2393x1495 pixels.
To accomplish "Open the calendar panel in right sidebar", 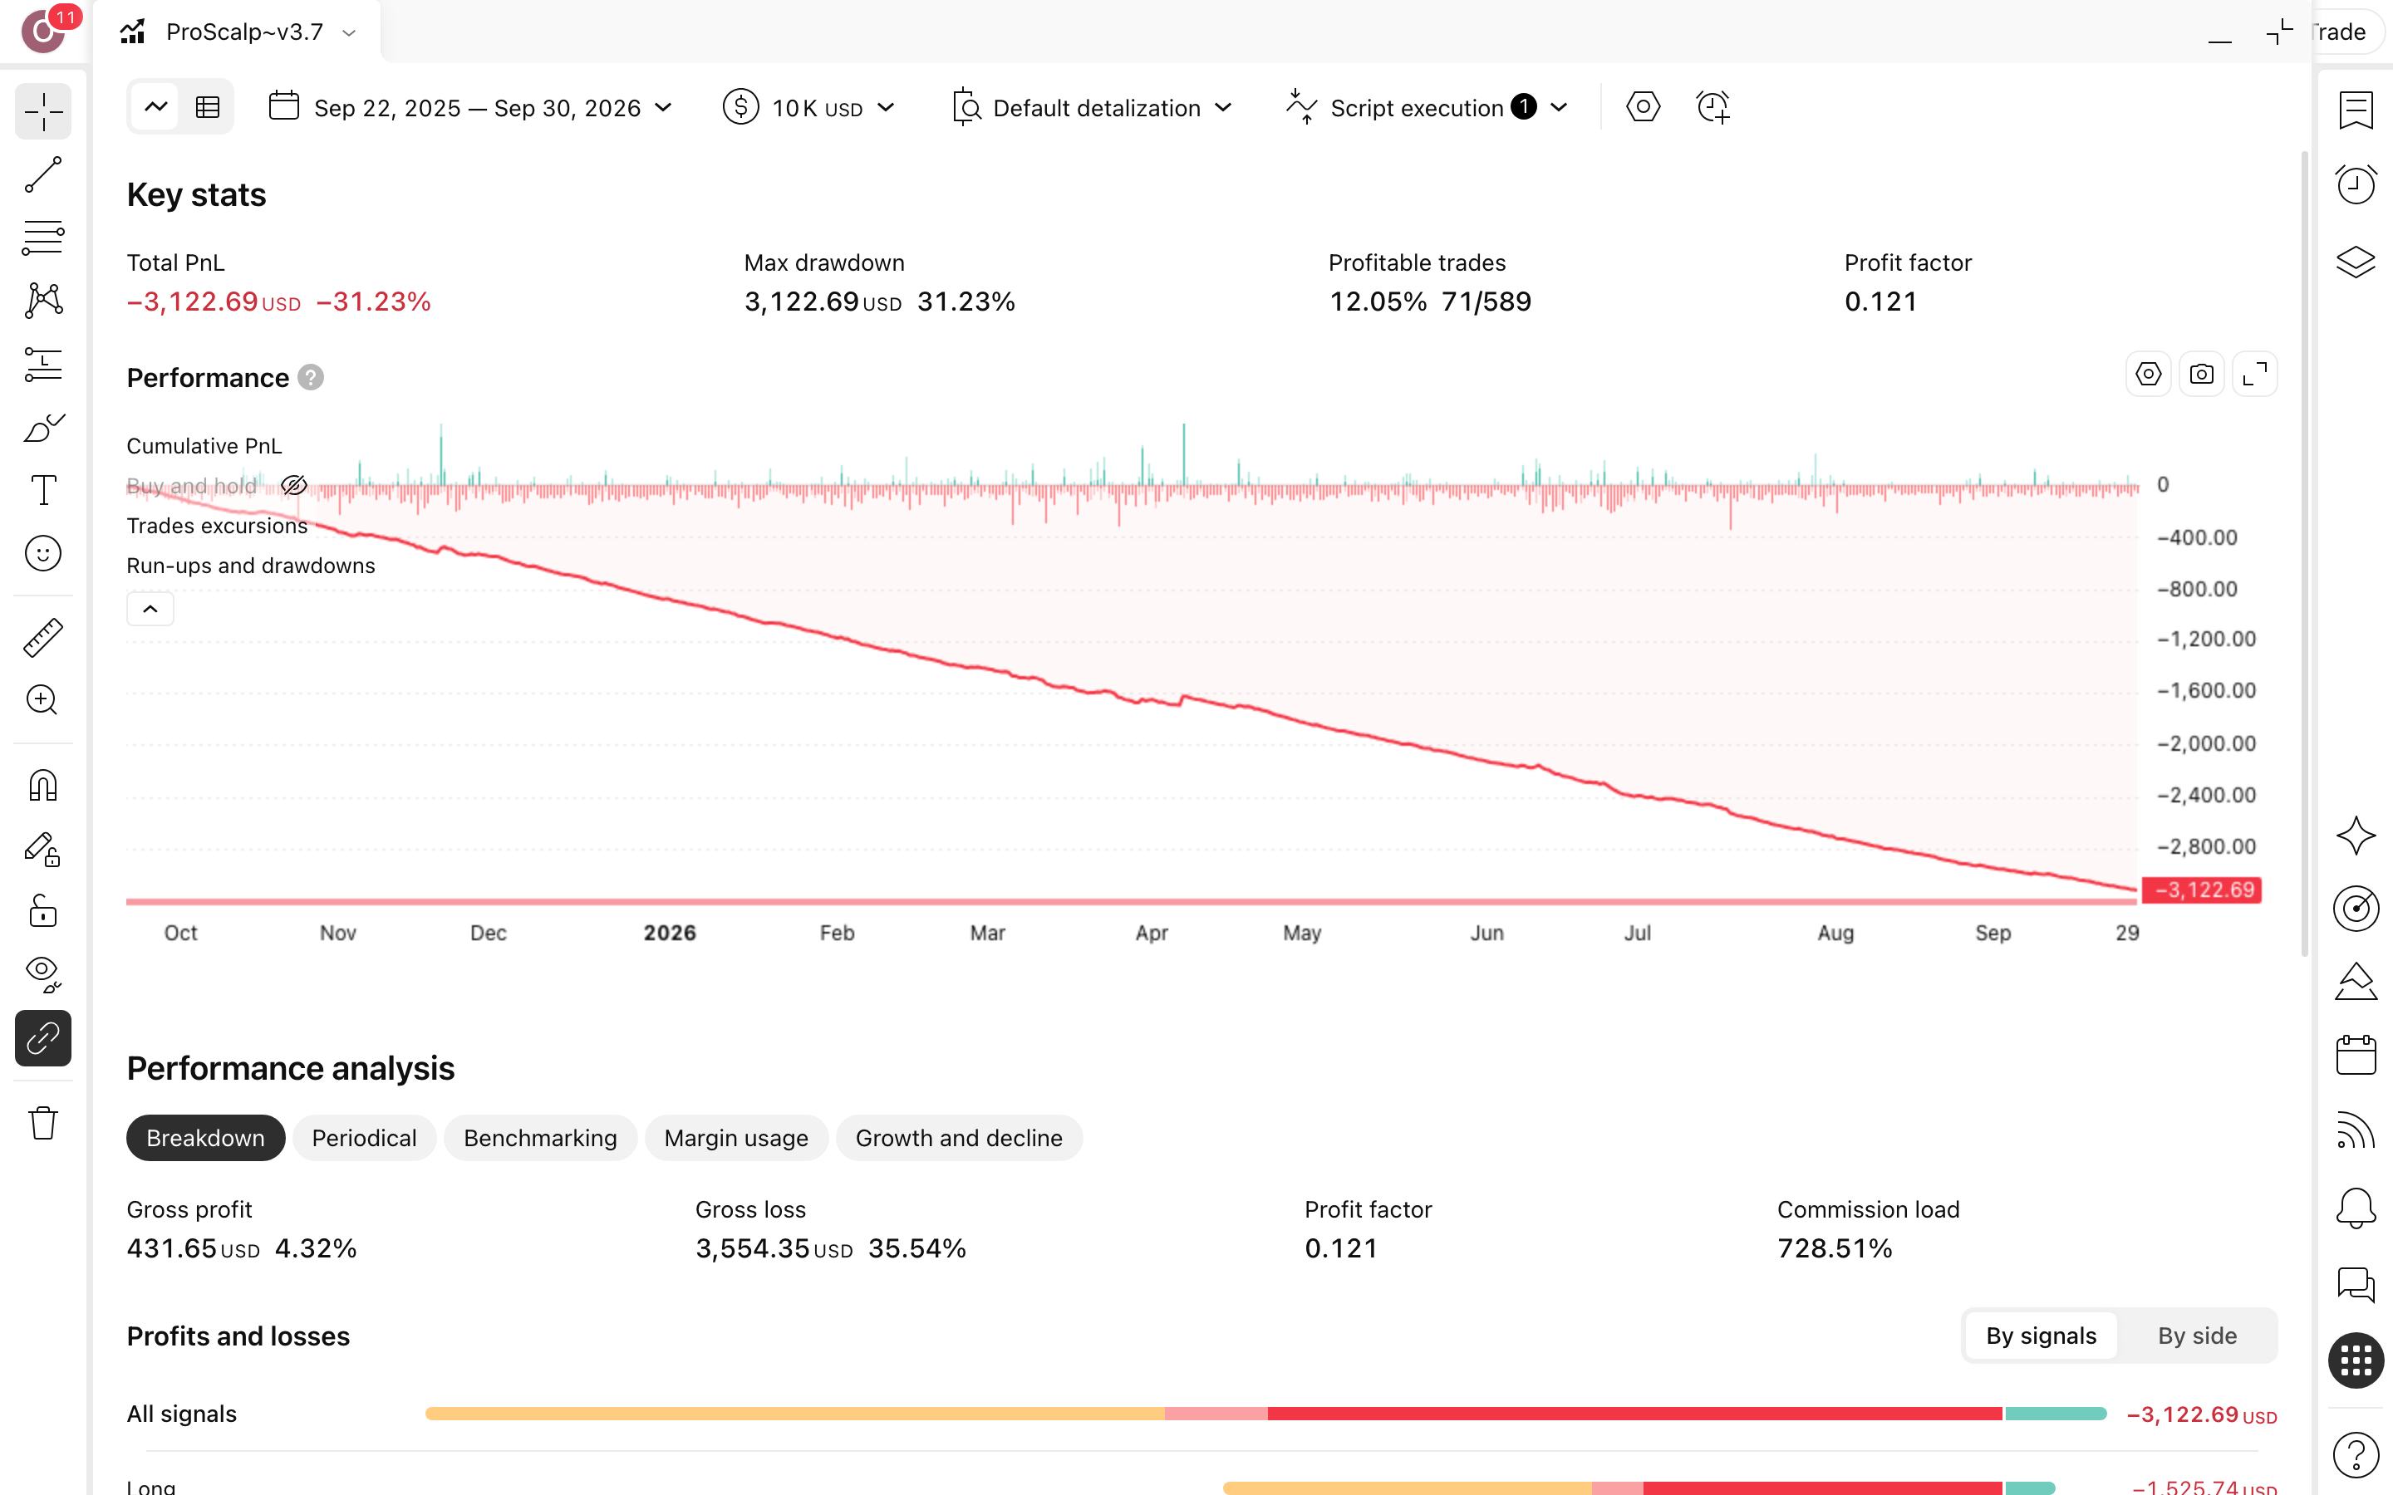I will (x=2356, y=1055).
